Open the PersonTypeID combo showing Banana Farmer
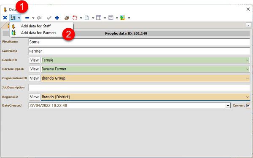253x158 pixels. [x=145, y=69]
